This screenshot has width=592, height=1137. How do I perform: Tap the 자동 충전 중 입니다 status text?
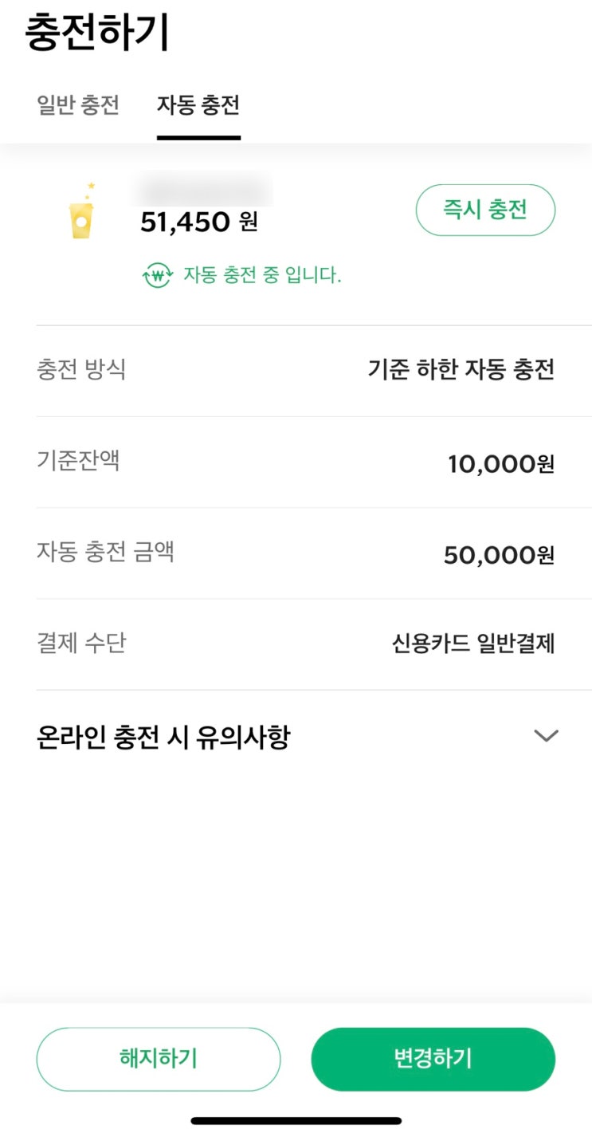coord(262,276)
